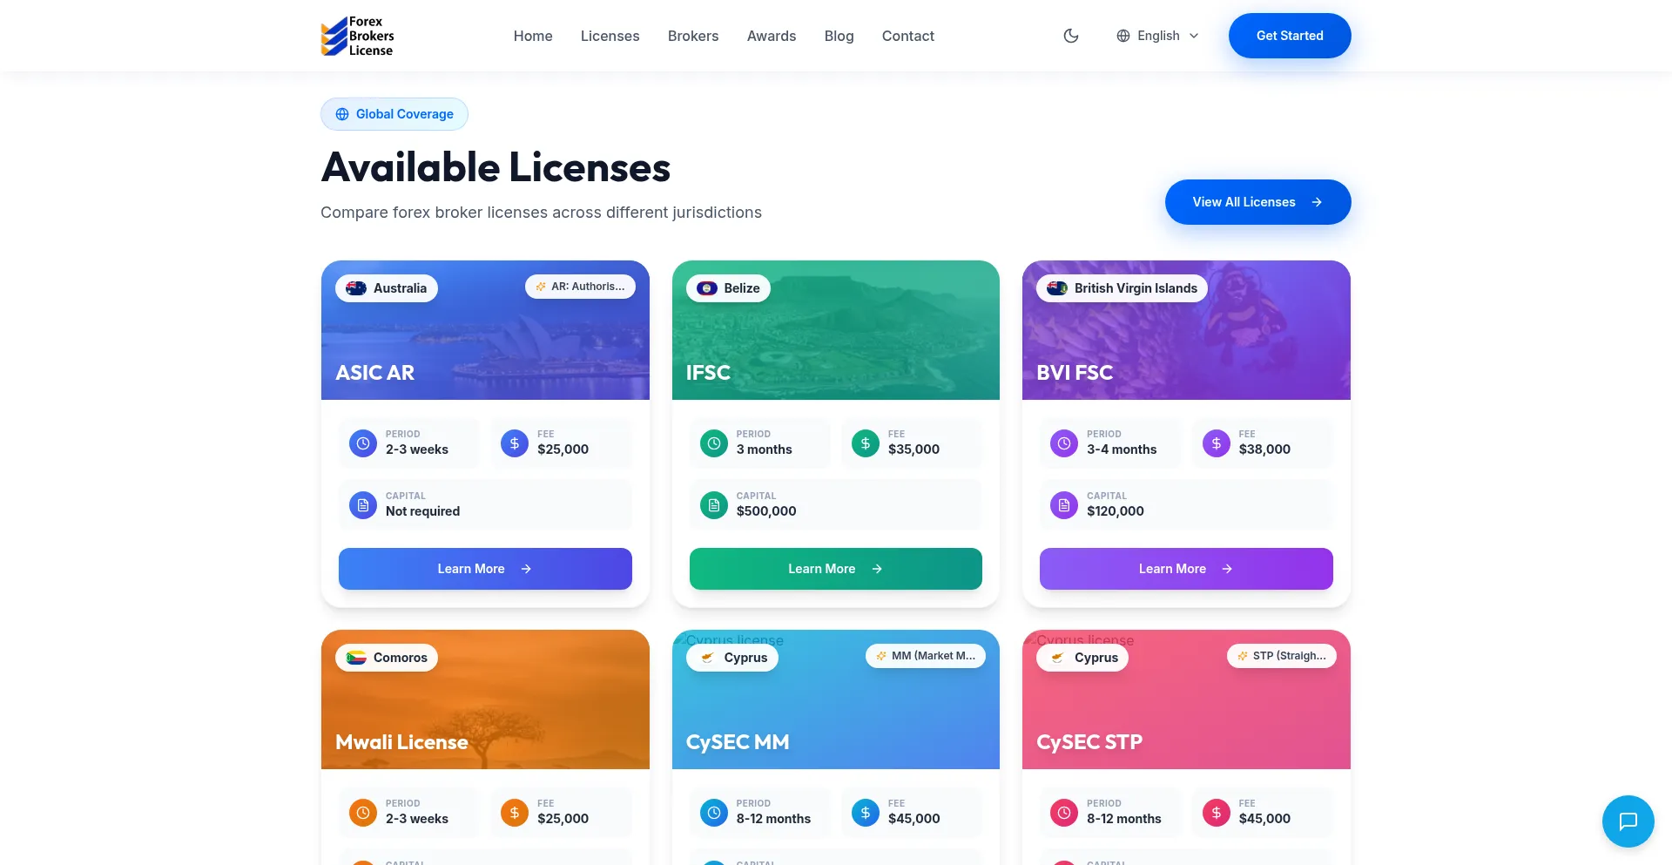Click ASIC AR fee dollar icon
The image size is (1672, 865).
coord(515,443)
